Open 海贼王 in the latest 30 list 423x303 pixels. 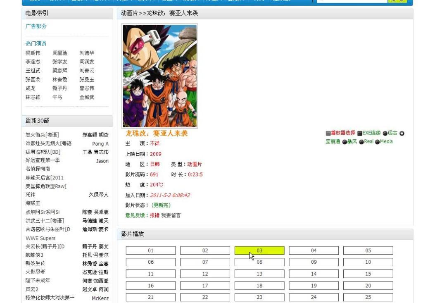pyautogui.click(x=33, y=203)
